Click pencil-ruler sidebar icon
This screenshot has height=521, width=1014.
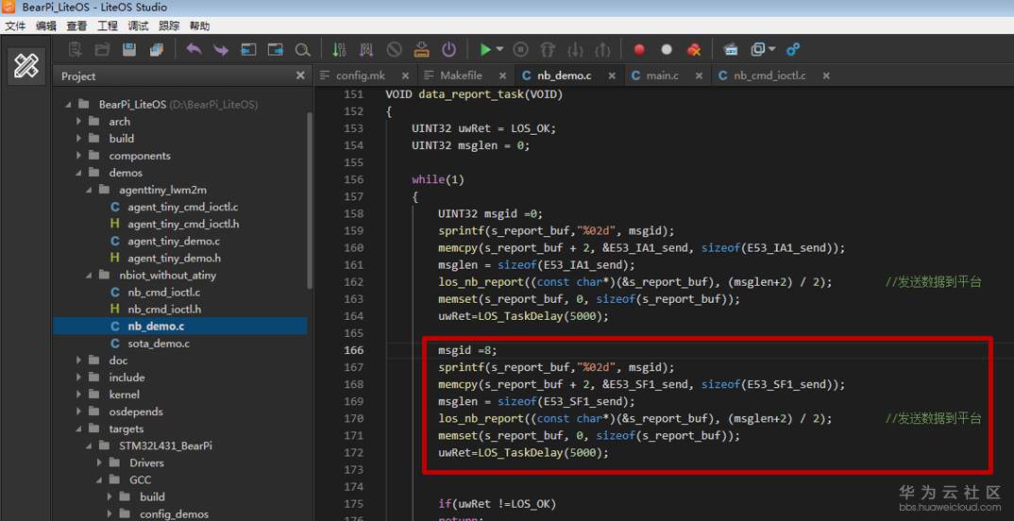pyautogui.click(x=26, y=66)
